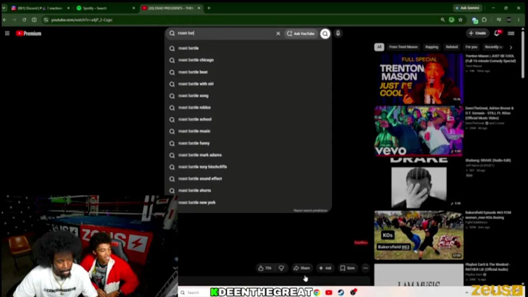Select the Recently uploaded filter chip
This screenshot has height=297, width=528.
(492, 47)
